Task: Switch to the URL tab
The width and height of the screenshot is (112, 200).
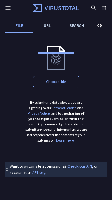Action: [47, 26]
